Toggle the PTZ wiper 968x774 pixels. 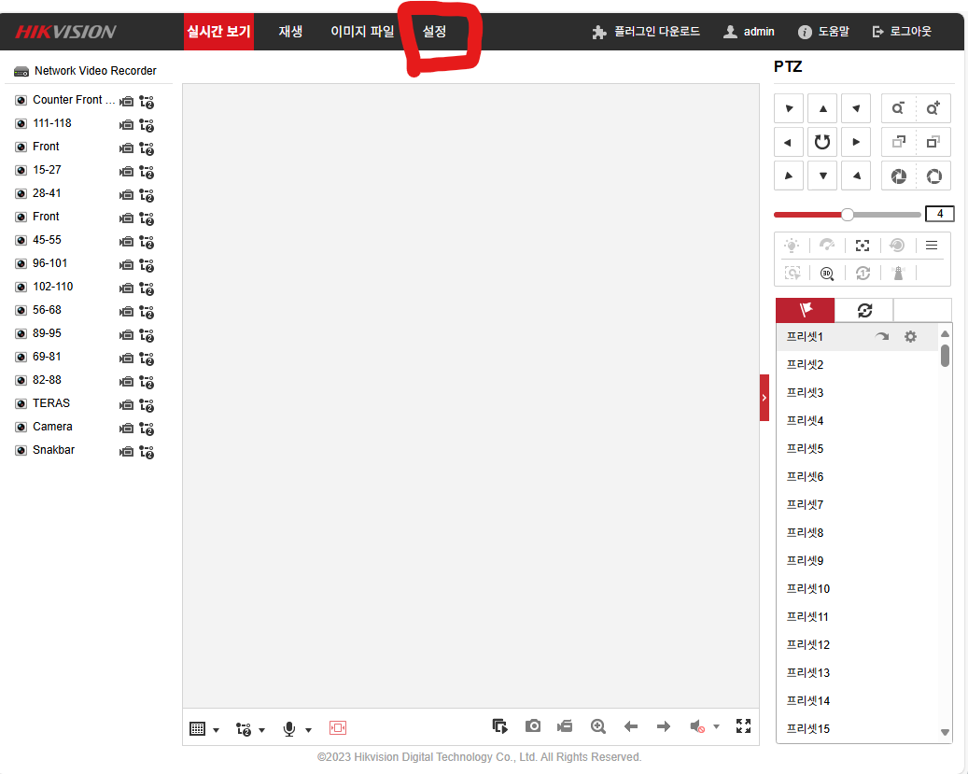[827, 246]
